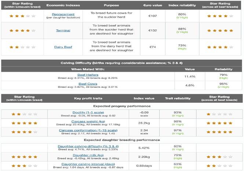
Task: Click the Expected progeny performance subheading
Action: pos(122,106)
